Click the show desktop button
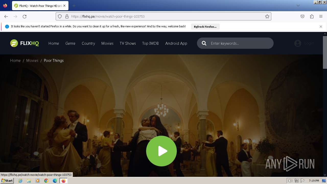The height and width of the screenshot is (184, 327). [324, 181]
